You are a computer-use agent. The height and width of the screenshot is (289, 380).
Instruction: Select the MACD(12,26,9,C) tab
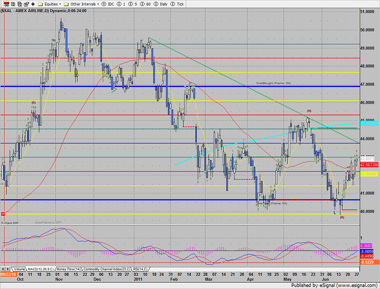(41, 269)
